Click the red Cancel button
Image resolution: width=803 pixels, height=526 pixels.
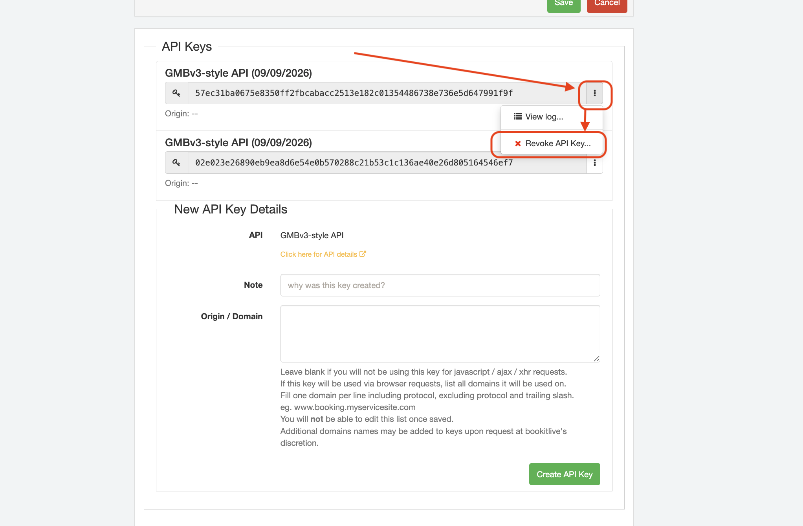(x=607, y=4)
